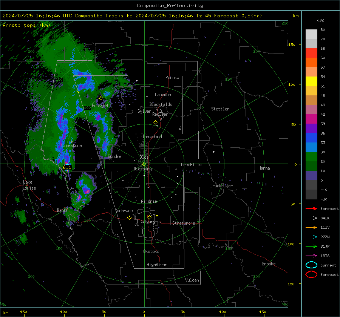The image size is (340, 317).
Task: Select the magenta 18TS track arrow
Action: tap(311, 256)
